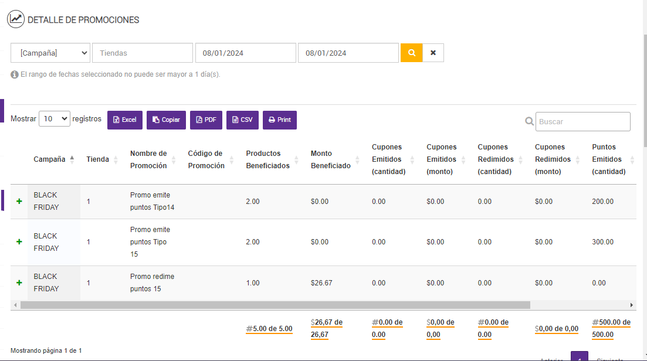The width and height of the screenshot is (647, 361).
Task: Export table to Excel
Action: point(124,120)
